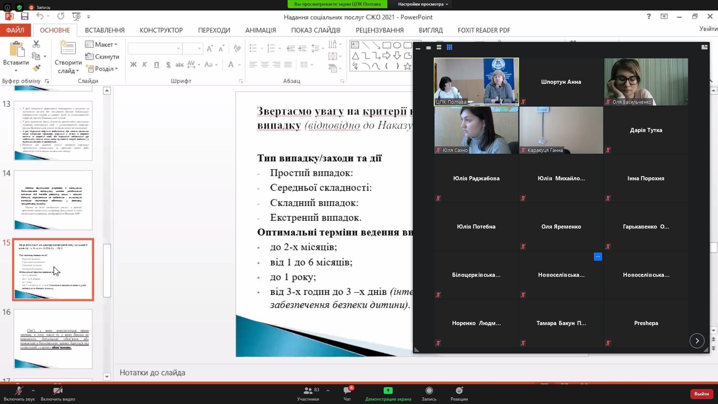The height and width of the screenshot is (404, 718).
Task: Click Демонстрация экрана share screen
Action: click(388, 394)
